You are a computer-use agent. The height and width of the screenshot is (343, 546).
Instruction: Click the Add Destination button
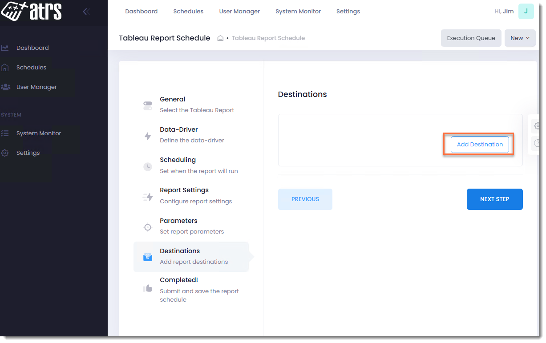coord(480,145)
